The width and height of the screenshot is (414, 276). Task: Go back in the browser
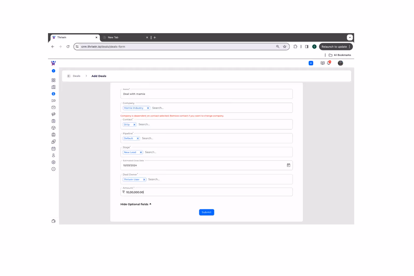click(53, 47)
